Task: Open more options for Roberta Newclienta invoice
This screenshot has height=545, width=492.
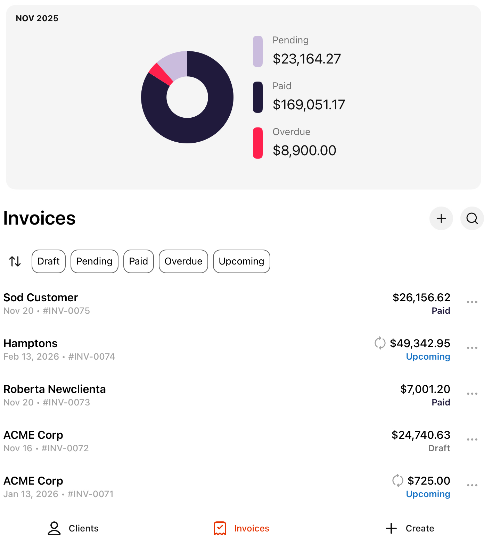Action: point(472,394)
